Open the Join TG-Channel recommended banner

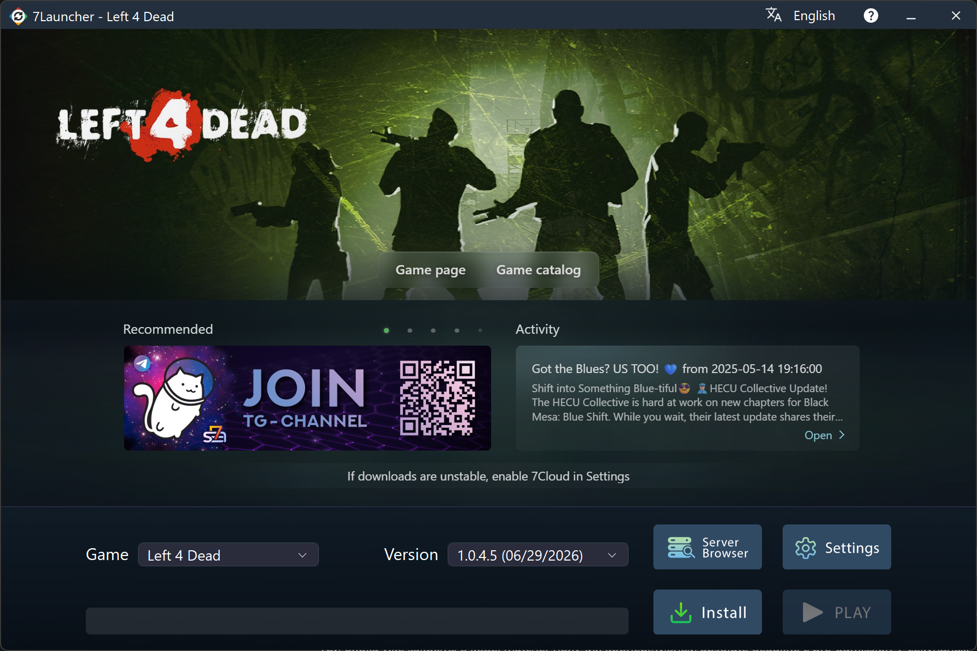(x=308, y=398)
